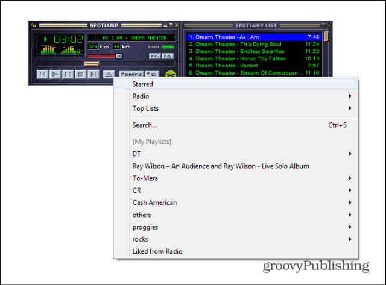The image size is (386, 285).
Task: Expand the arrow beside others
Action: click(x=350, y=215)
